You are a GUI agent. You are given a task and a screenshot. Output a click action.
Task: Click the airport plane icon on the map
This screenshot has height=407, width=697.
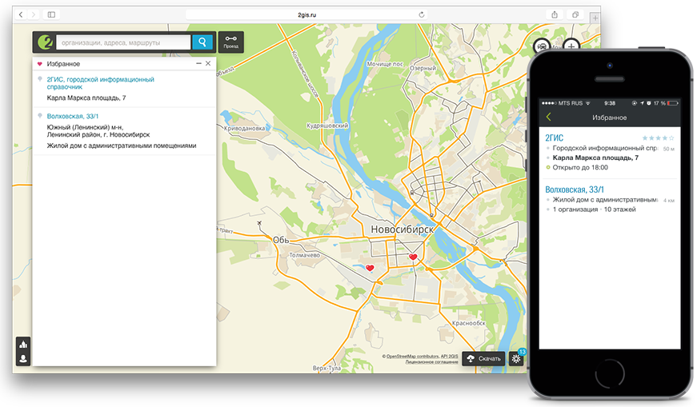point(259,223)
